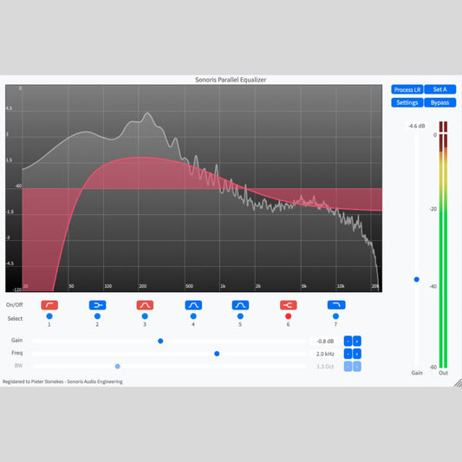
Task: Click the band Gain slider handle
Action: click(160, 342)
